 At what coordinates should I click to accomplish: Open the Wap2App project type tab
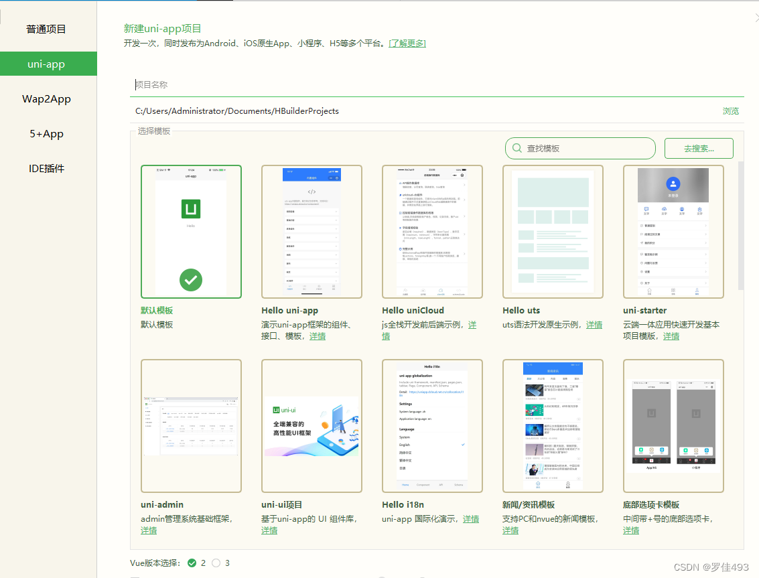click(x=46, y=99)
